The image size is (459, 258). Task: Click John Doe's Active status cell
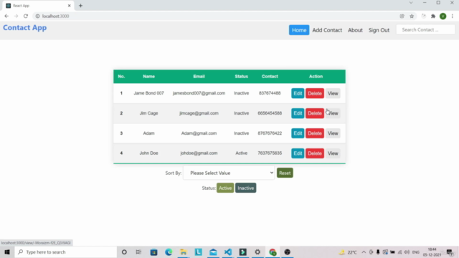coord(241,153)
